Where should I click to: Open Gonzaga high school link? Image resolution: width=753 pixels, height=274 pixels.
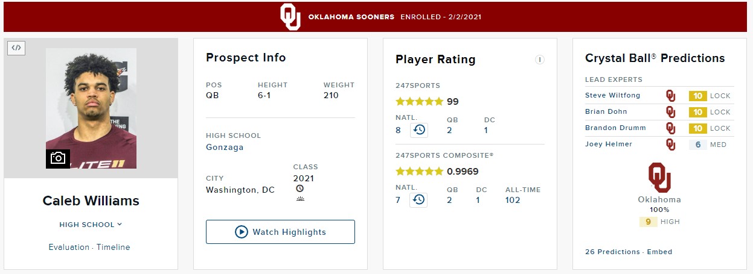click(x=225, y=147)
